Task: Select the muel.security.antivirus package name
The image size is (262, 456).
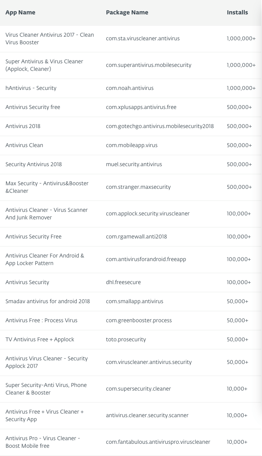Action: tap(134, 164)
